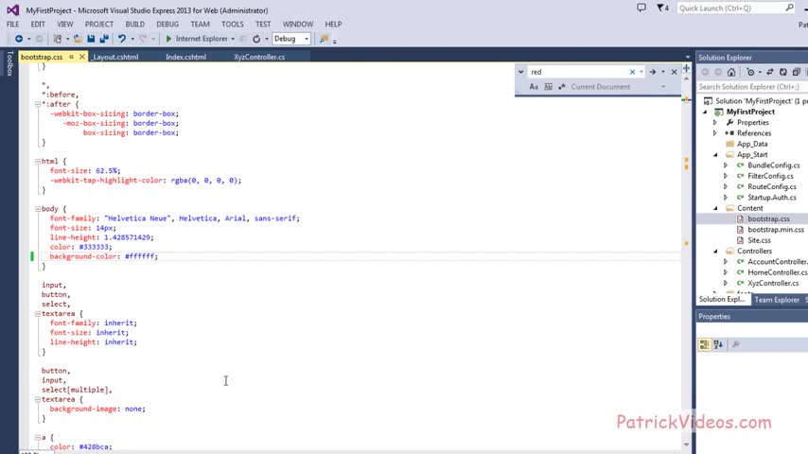Screen dimensions: 808x454
Task: Expand the References node arrow
Action: (715, 133)
